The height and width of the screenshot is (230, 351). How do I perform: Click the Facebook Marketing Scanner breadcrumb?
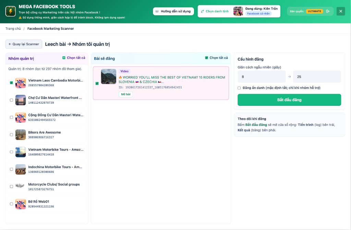(51, 29)
